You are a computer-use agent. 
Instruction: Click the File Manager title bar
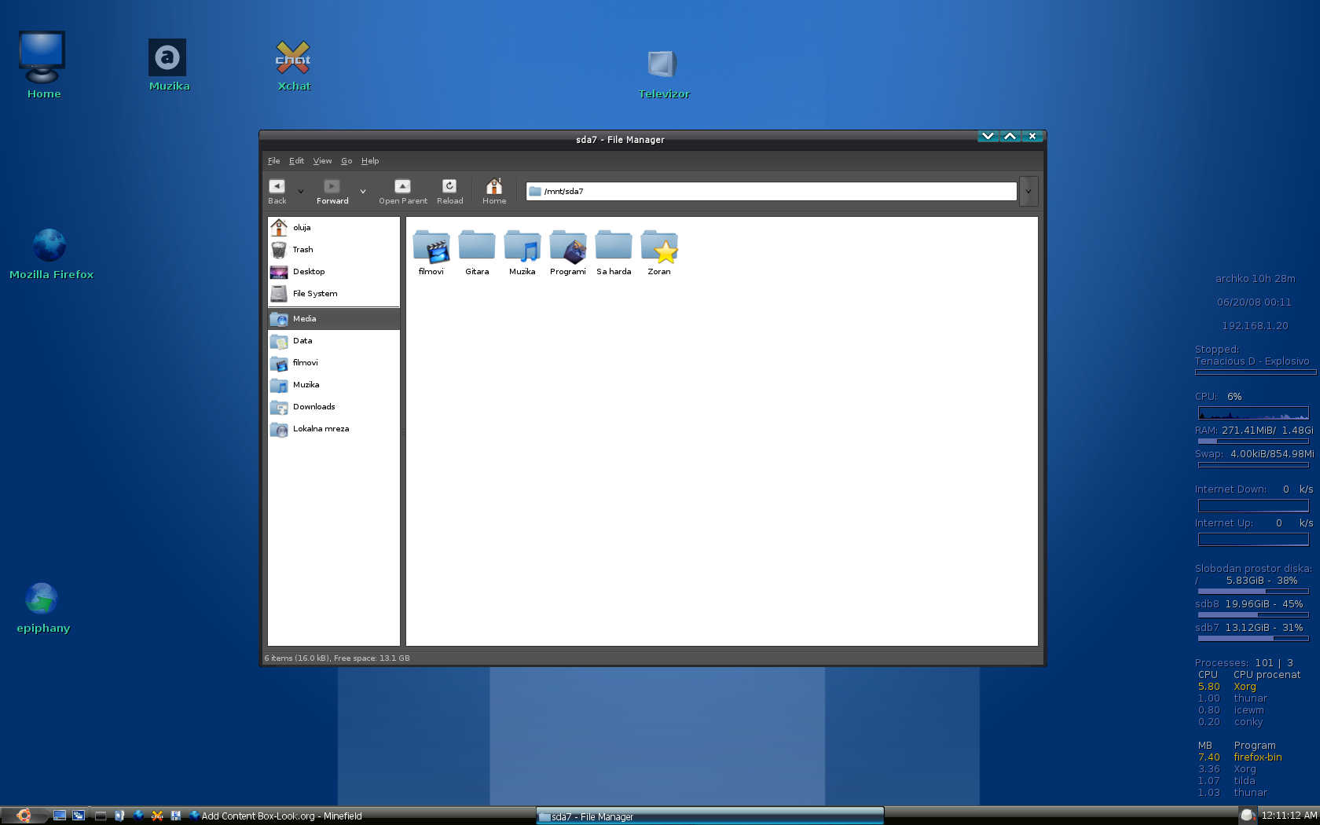point(620,140)
